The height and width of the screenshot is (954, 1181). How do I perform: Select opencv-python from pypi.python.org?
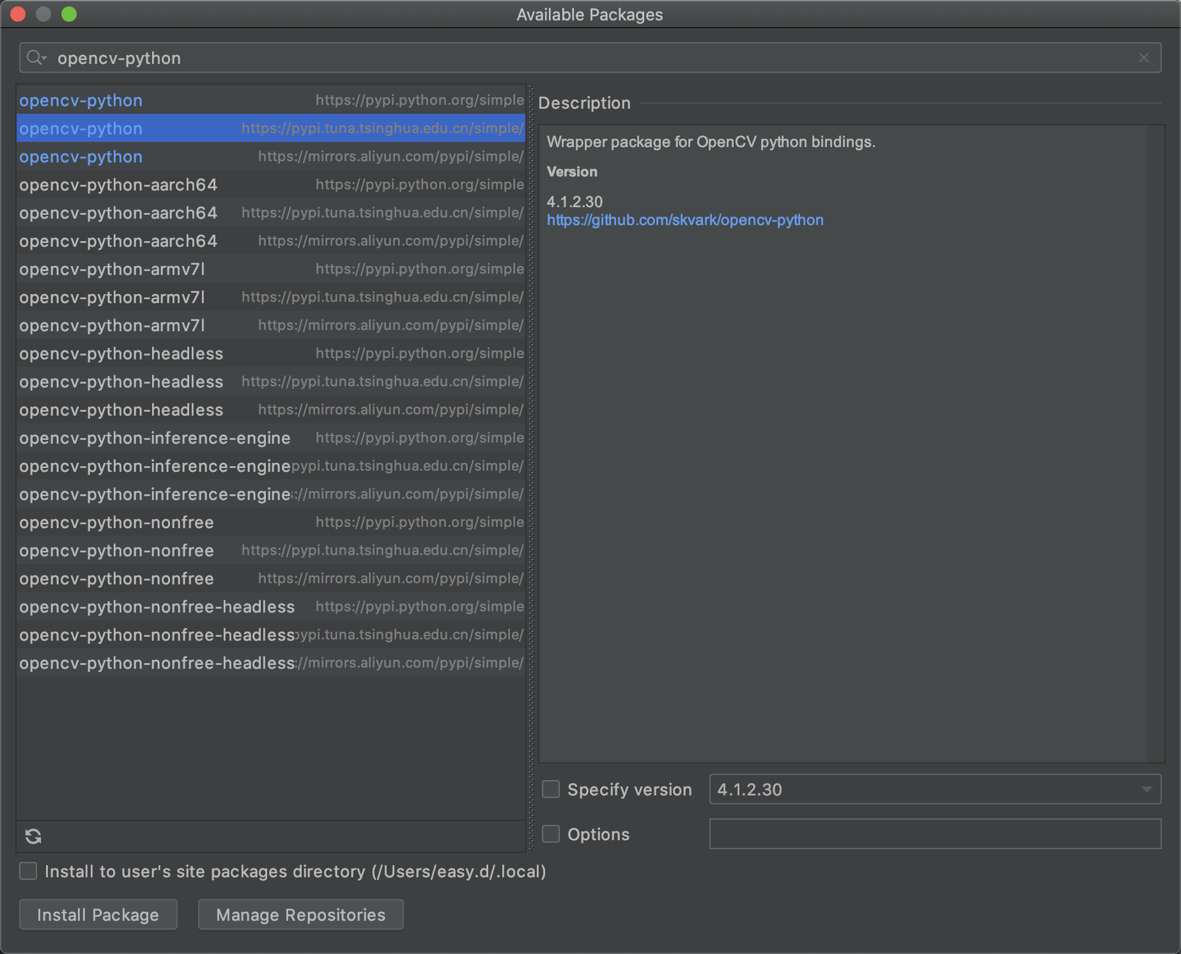(x=271, y=100)
